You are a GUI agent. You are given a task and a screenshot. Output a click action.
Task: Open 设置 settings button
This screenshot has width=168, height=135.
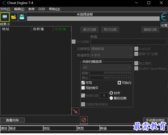[x=164, y=25]
